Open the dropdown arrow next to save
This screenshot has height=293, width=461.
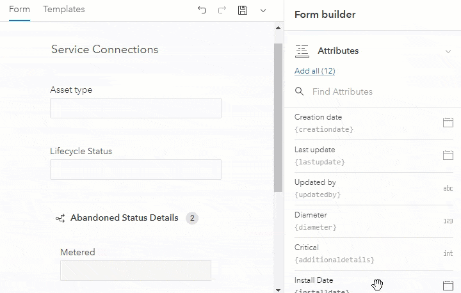click(x=263, y=10)
